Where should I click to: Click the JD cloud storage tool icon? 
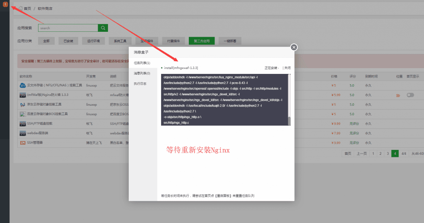pos(23,104)
